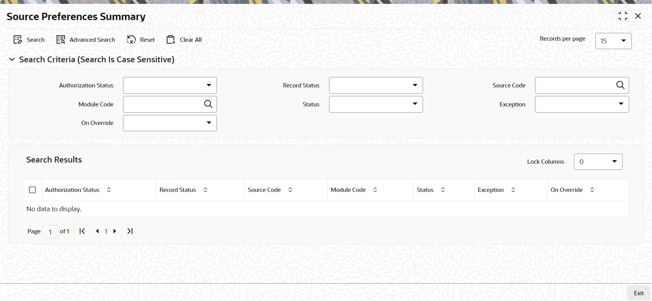Select all rows checkbox in results header

(33, 190)
